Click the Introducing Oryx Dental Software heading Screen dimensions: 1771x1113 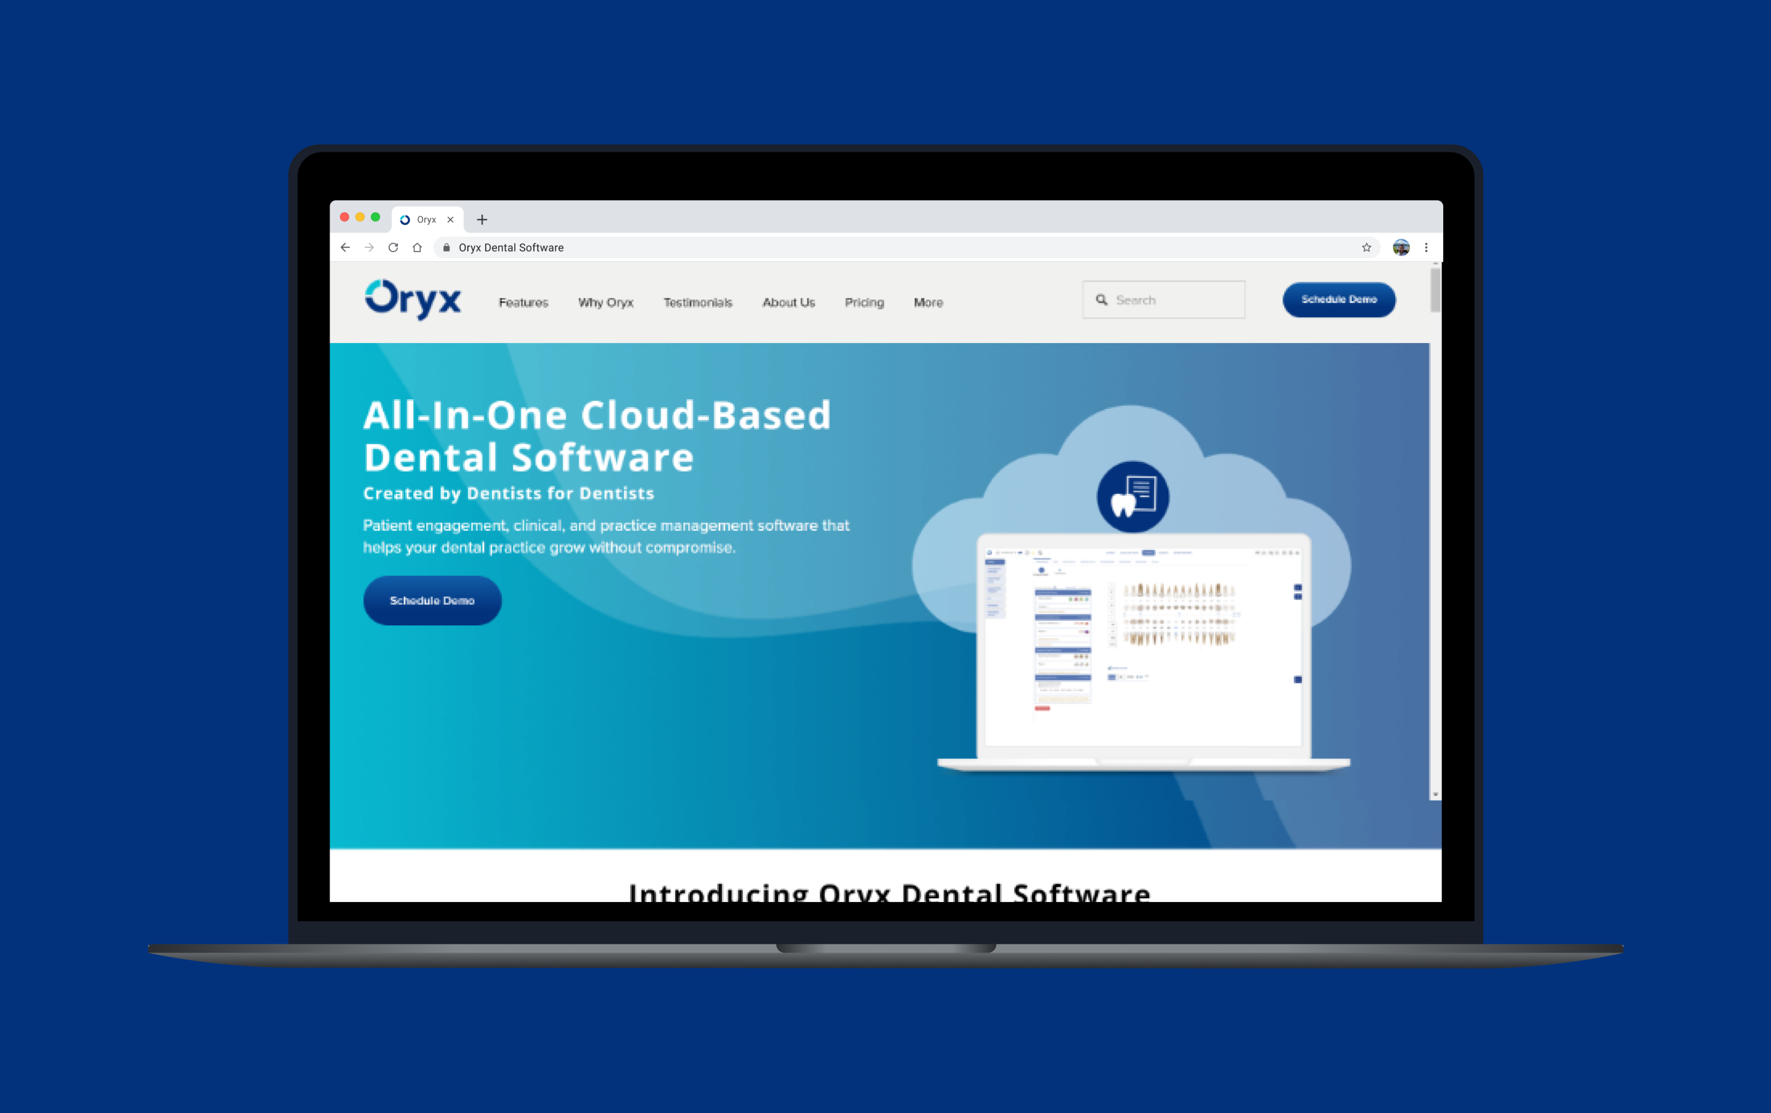(x=889, y=892)
